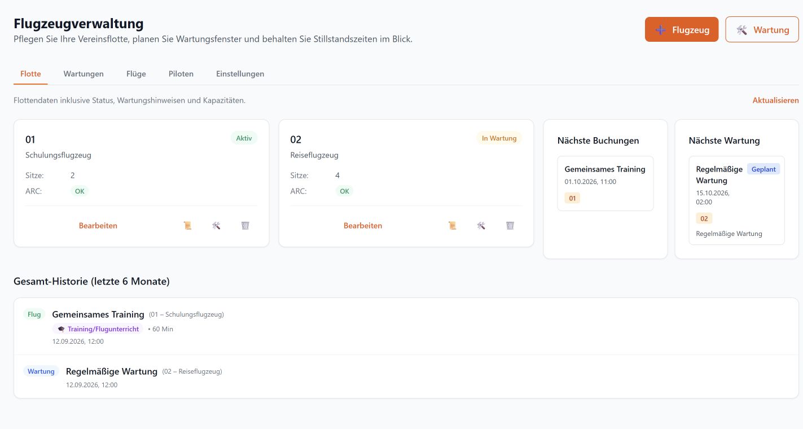Click Bearbeiten on aircraft 02
Image resolution: width=803 pixels, height=429 pixels.
pos(363,225)
